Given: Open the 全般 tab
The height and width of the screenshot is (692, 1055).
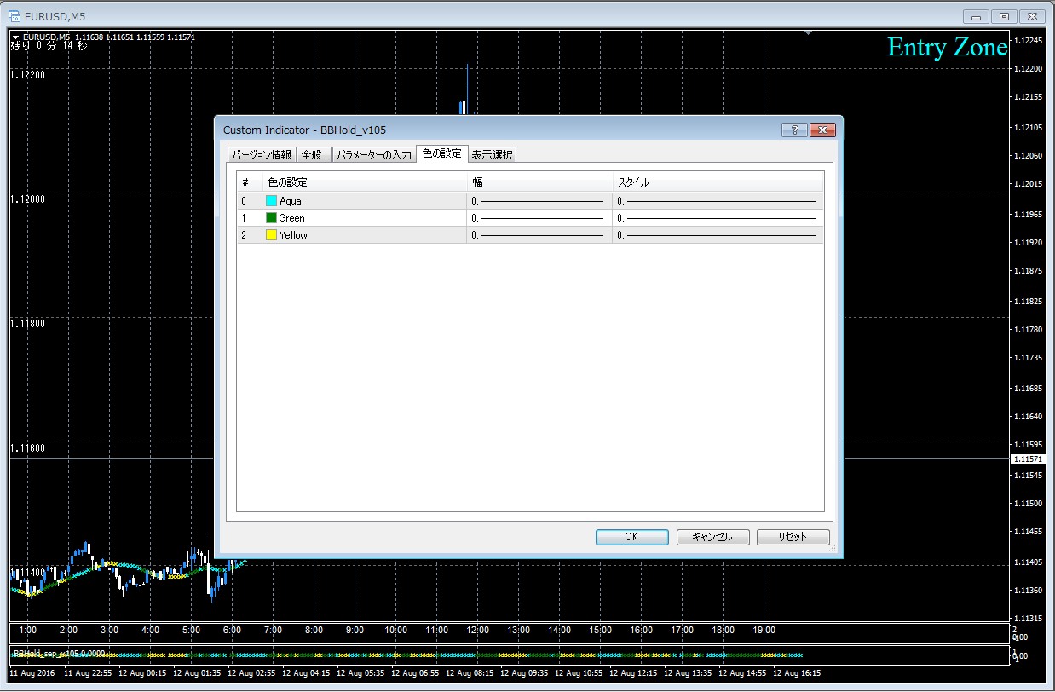Looking at the screenshot, I should click(x=313, y=154).
